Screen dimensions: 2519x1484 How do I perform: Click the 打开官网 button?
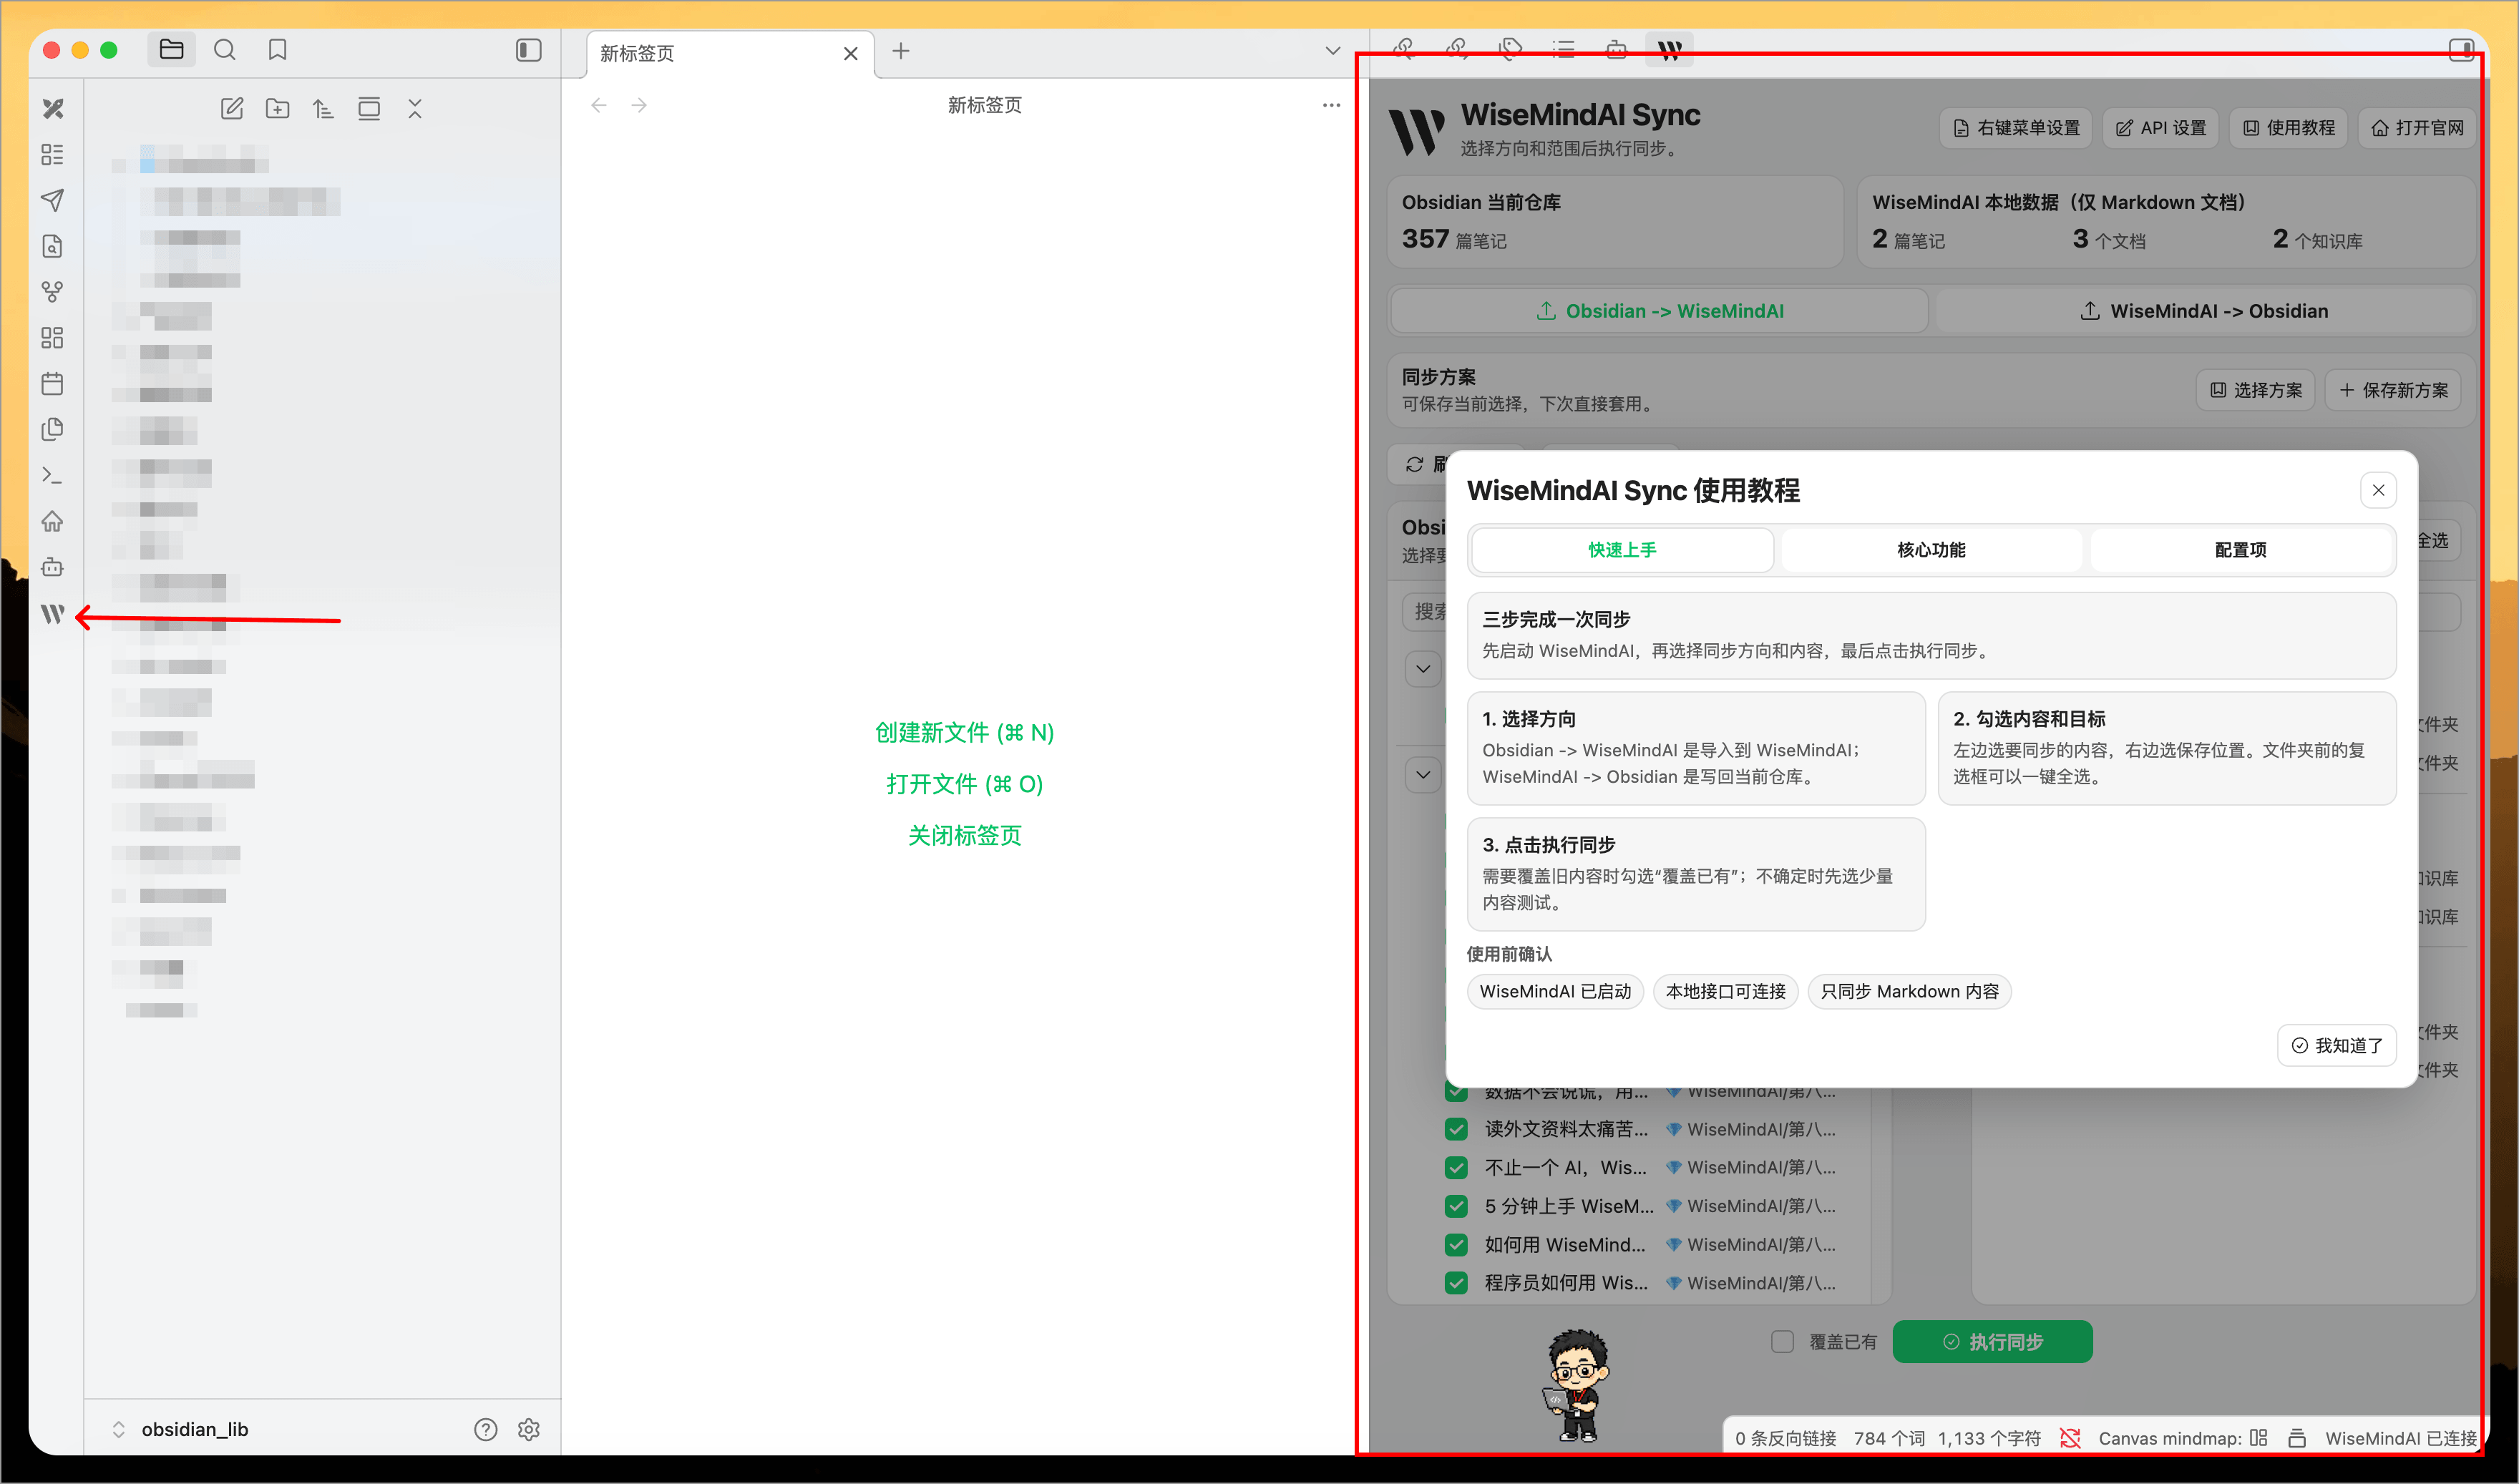point(2416,128)
